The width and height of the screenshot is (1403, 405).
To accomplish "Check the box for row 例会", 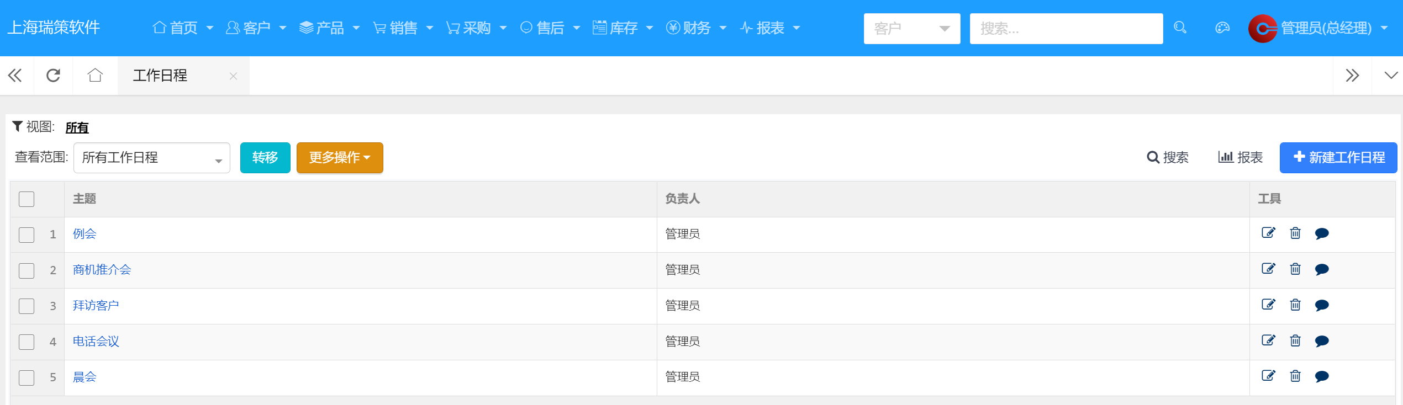I will [27, 235].
